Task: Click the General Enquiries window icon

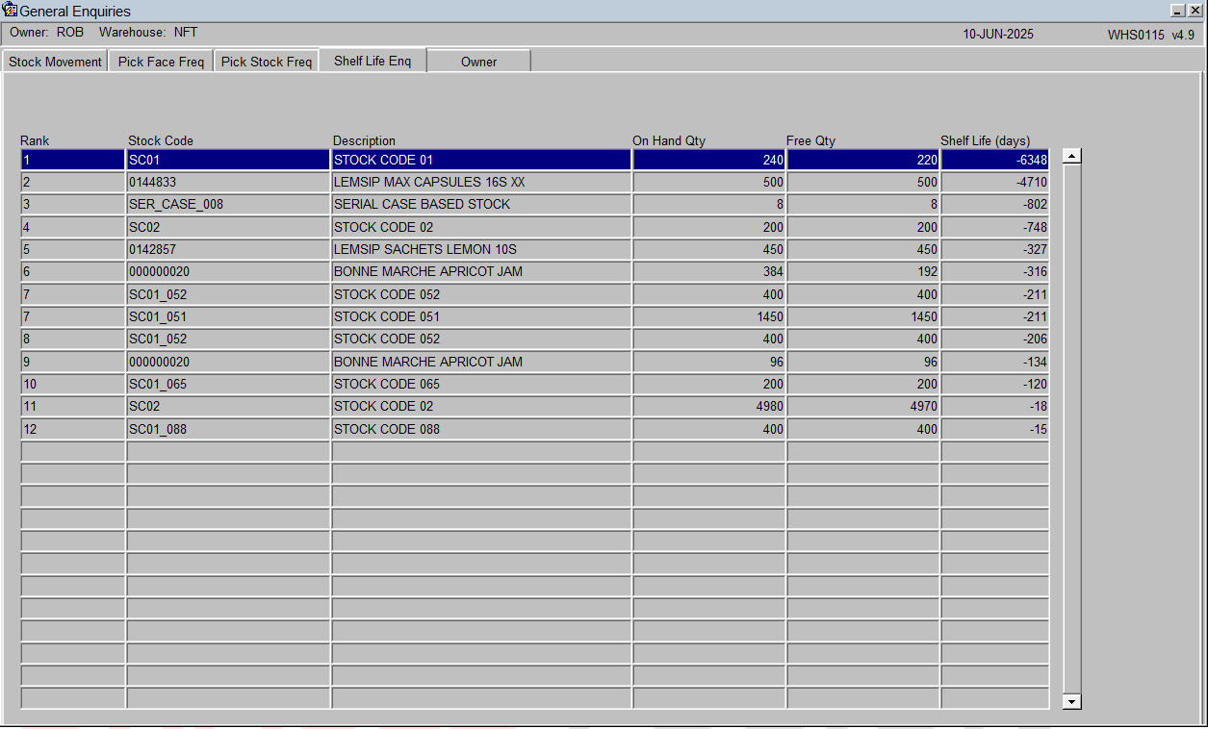Action: click(x=10, y=11)
